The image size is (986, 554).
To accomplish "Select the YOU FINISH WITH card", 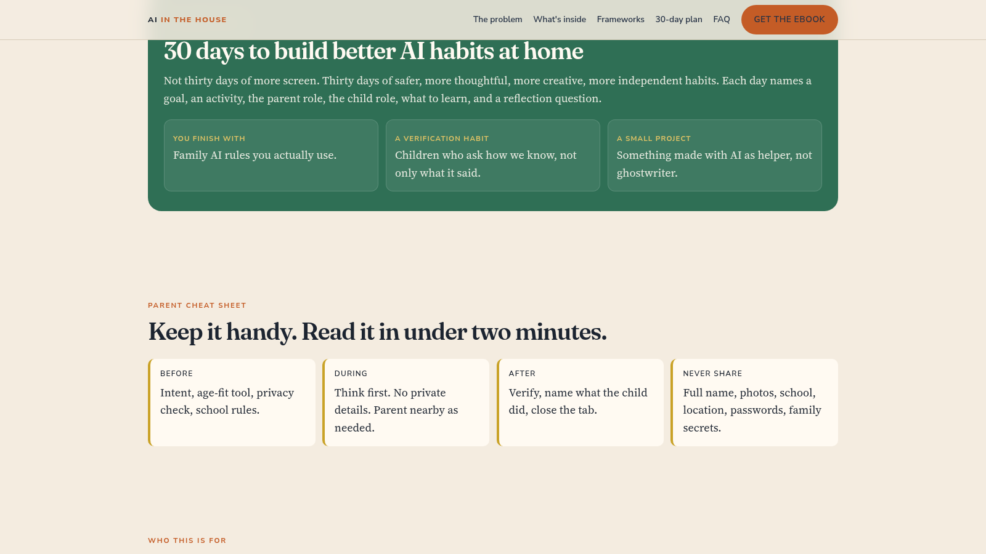I will 271,155.
